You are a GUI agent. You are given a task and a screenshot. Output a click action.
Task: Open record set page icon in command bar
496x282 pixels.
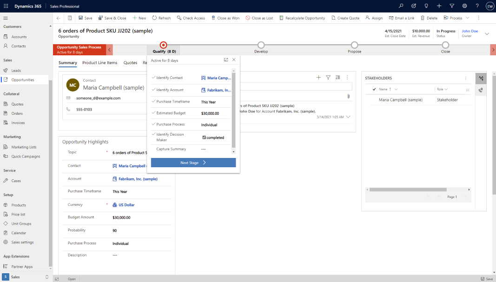[70, 18]
